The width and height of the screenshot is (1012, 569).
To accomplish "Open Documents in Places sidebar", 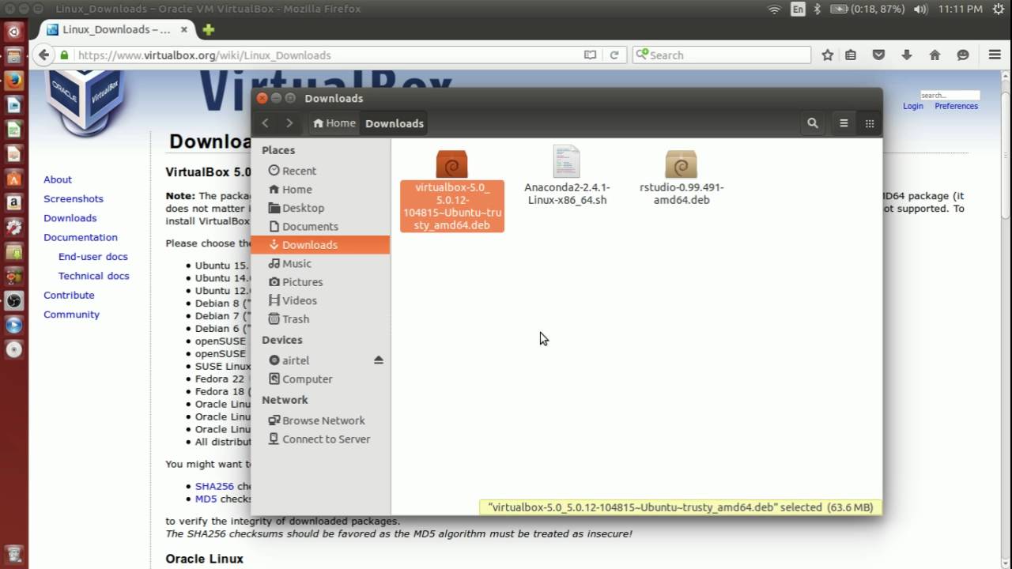I will (320, 227).
